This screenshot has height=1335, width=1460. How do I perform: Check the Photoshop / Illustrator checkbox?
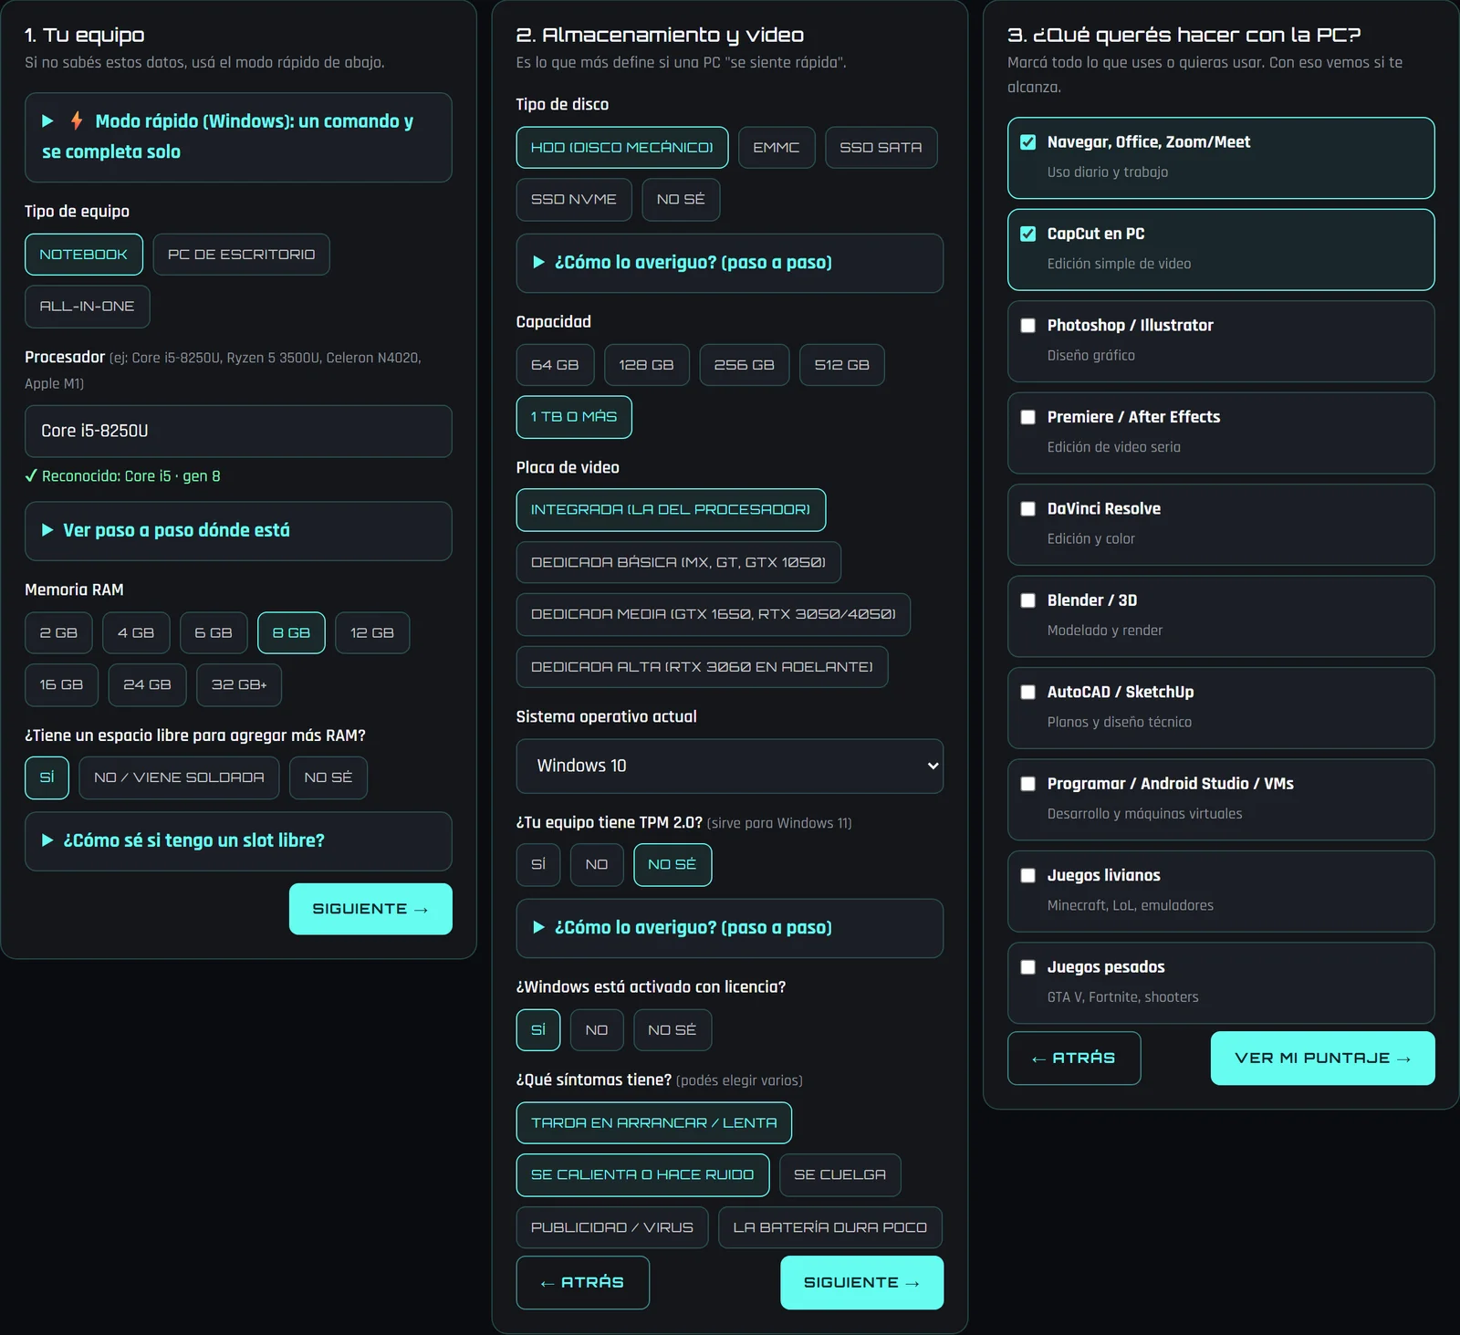(x=1027, y=326)
